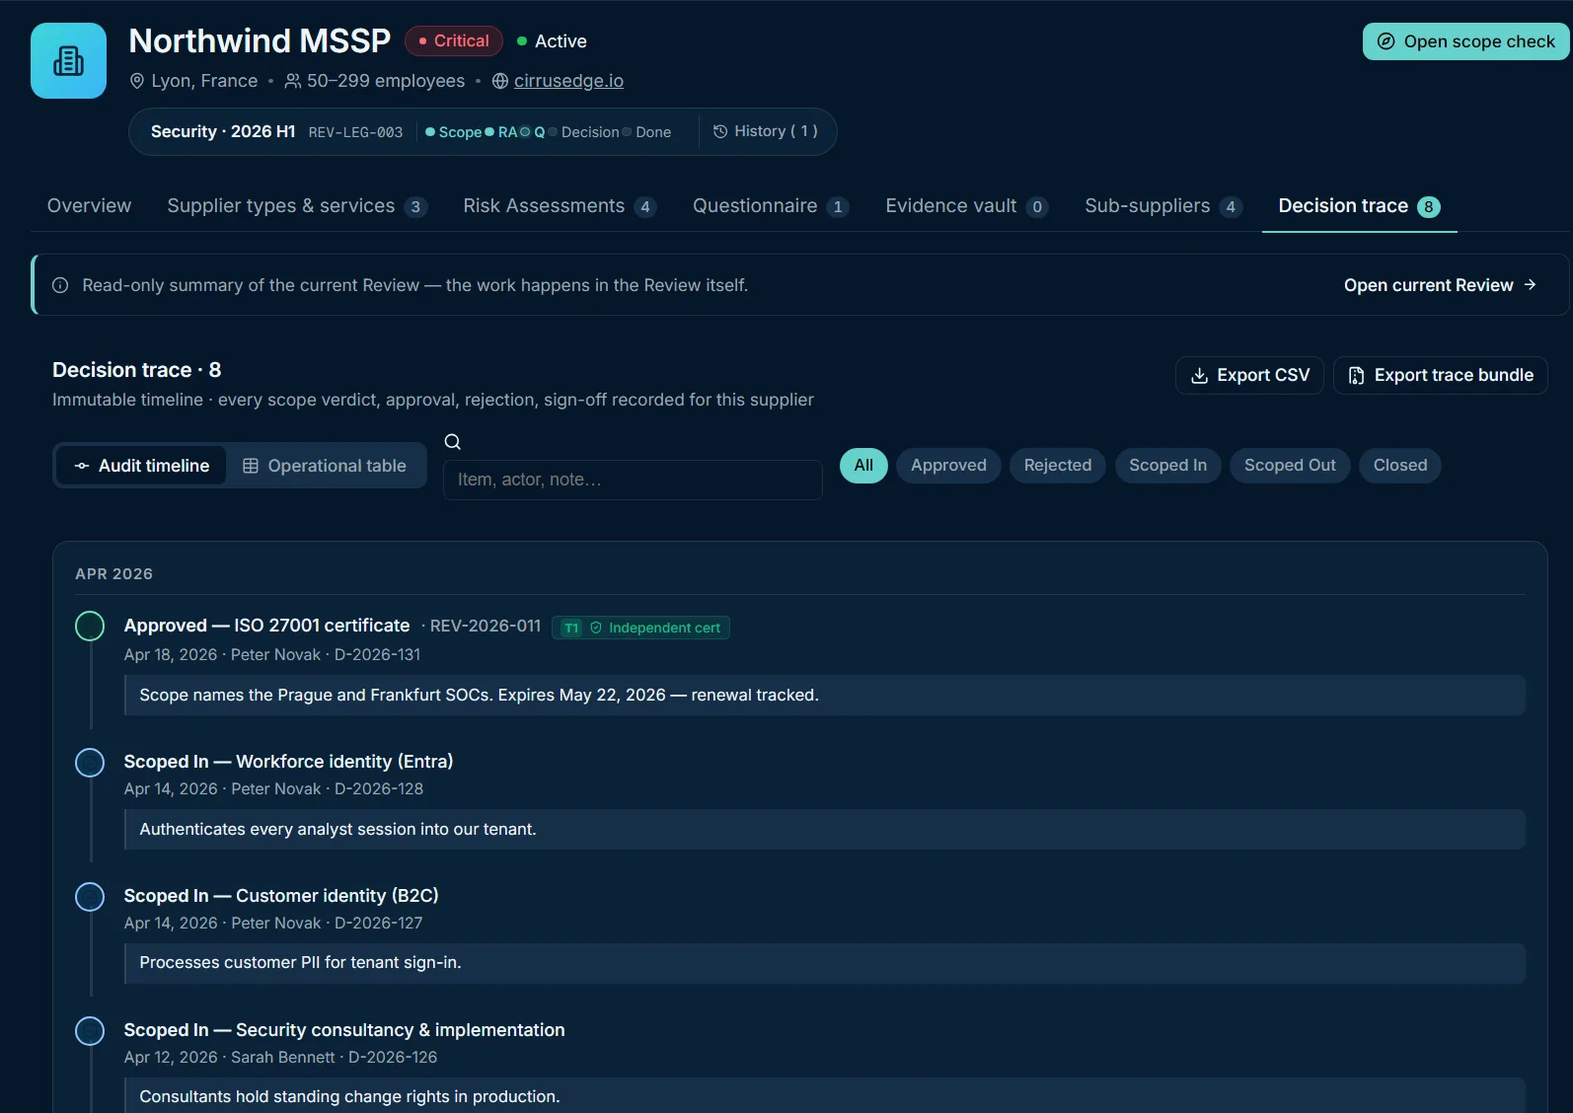Click the Independent cert badge label
This screenshot has width=1573, height=1113.
(x=664, y=628)
